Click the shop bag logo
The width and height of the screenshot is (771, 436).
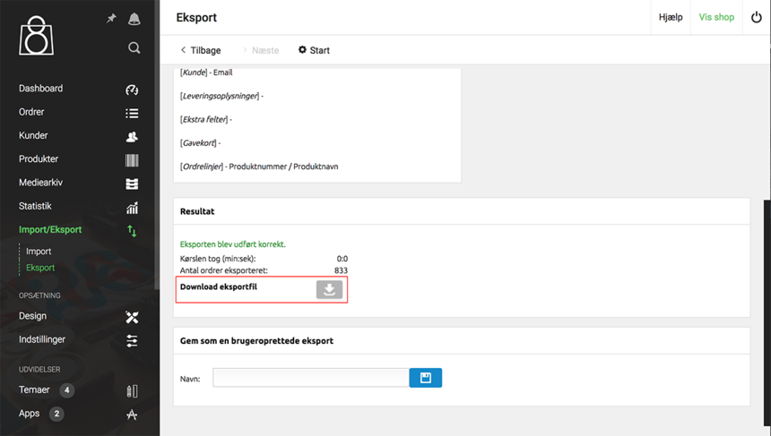(x=37, y=36)
